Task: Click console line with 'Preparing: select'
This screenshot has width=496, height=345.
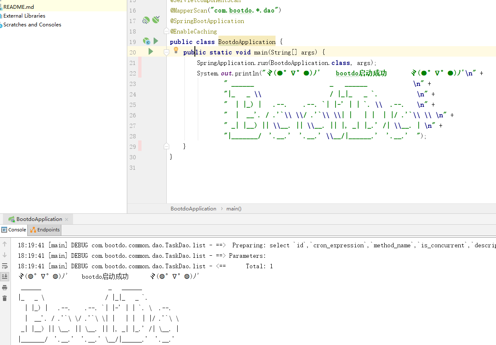Action: point(257,245)
